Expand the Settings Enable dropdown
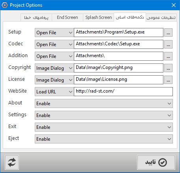 pos(104,115)
